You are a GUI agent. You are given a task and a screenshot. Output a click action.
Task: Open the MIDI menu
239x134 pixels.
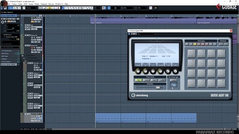(26, 4)
